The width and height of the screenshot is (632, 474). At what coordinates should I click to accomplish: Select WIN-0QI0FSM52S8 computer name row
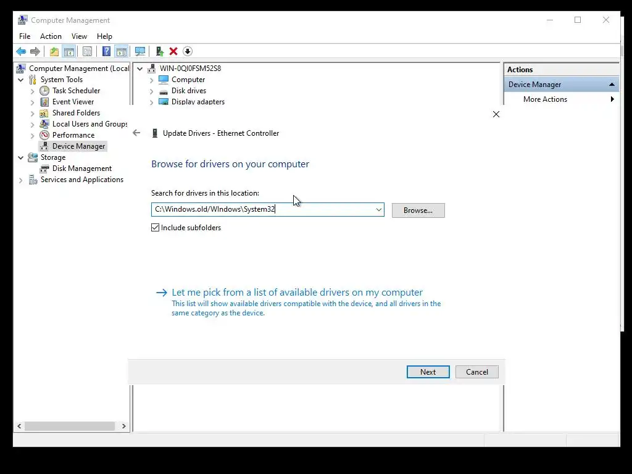190,69
